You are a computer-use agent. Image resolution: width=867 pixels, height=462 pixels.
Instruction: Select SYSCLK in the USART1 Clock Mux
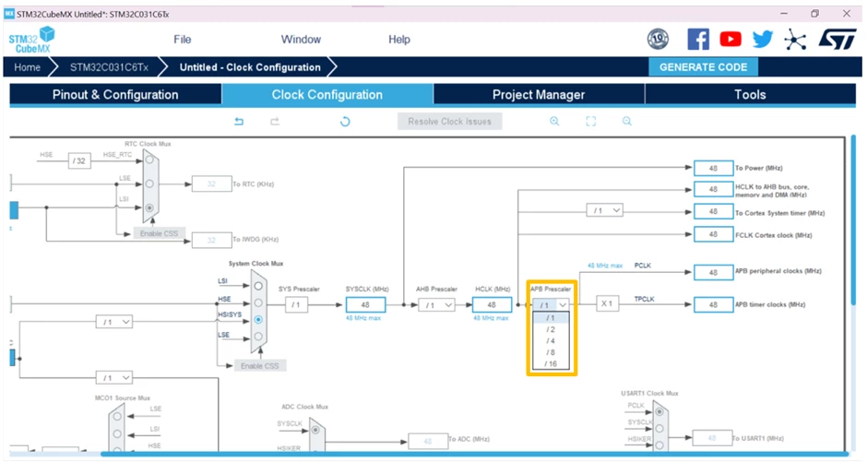point(659,428)
